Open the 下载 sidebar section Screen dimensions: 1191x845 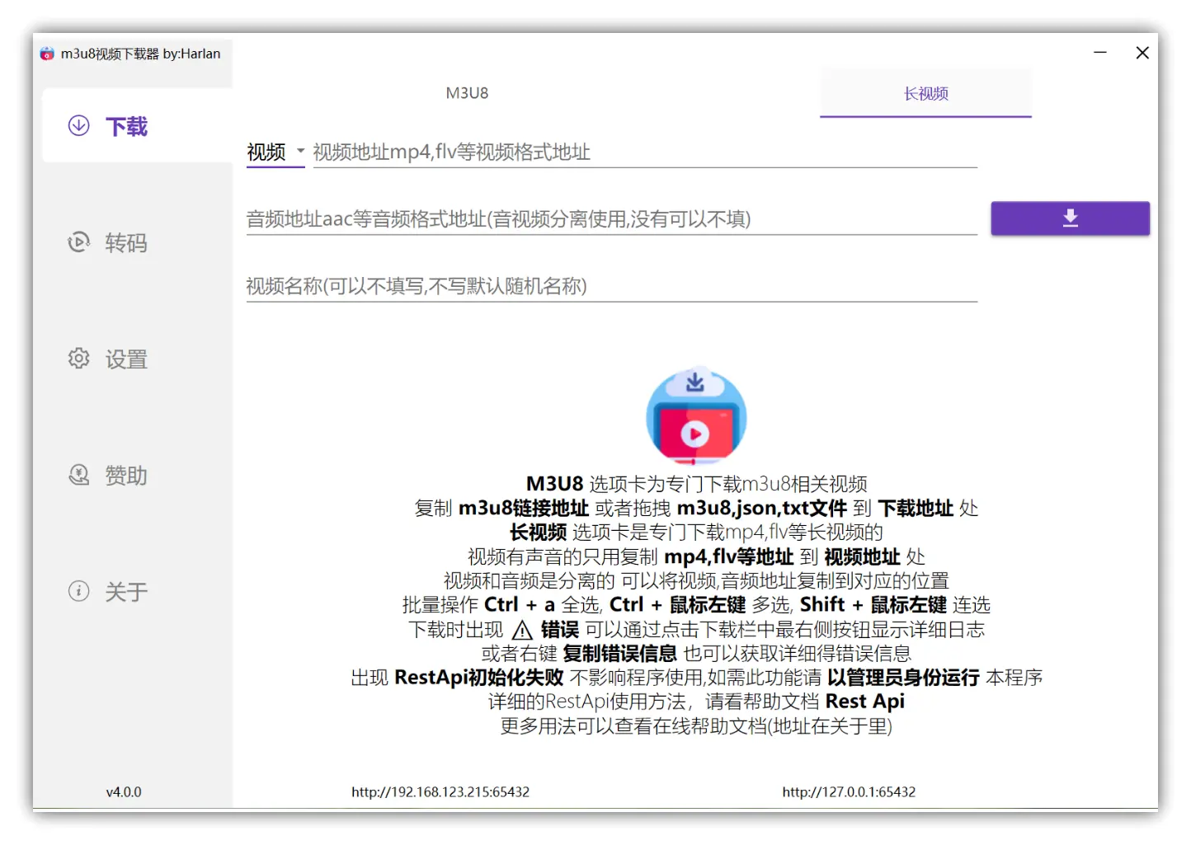[x=137, y=125]
